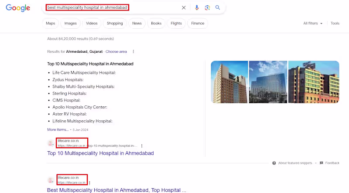Switch to Flights results tab
Image resolution: width=349 pixels, height=193 pixels.
tap(176, 24)
